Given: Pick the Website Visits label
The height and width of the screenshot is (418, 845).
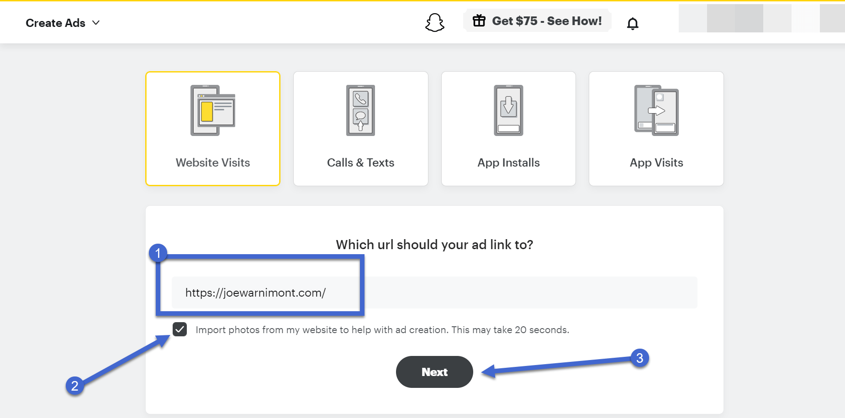Looking at the screenshot, I should 213,162.
